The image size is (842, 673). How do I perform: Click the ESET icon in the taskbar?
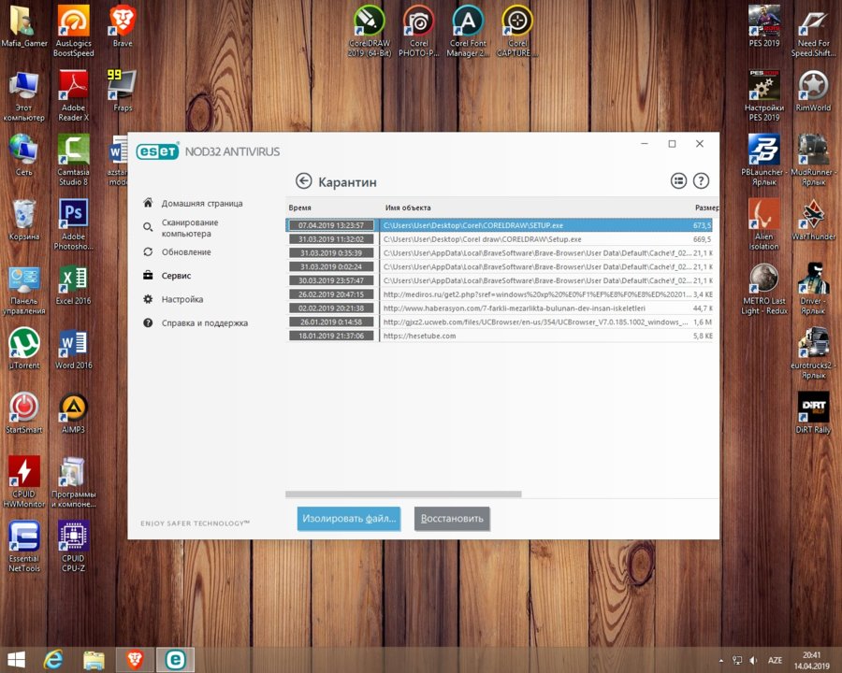pos(174,659)
